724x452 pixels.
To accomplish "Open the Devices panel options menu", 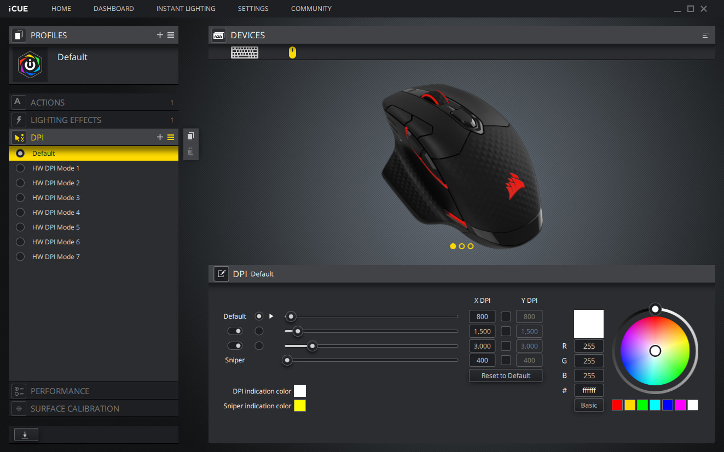I will [x=705, y=35].
